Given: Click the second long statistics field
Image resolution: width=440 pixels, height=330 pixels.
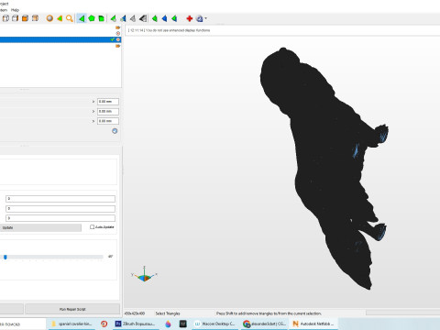Looking at the screenshot, I should pos(60,209).
